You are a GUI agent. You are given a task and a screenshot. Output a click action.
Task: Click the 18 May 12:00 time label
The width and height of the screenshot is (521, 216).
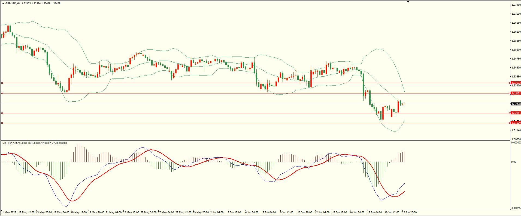(79, 212)
